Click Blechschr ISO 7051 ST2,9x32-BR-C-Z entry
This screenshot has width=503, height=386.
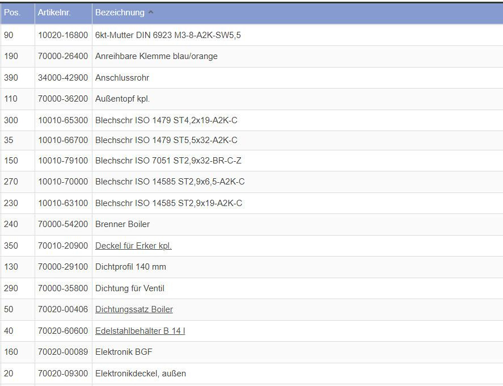168,161
